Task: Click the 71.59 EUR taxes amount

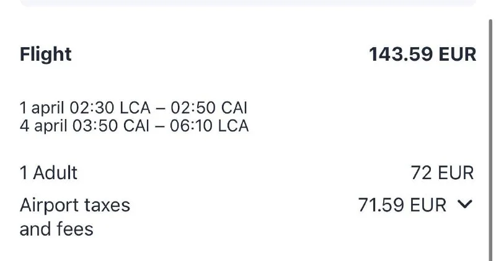Action: point(402,205)
